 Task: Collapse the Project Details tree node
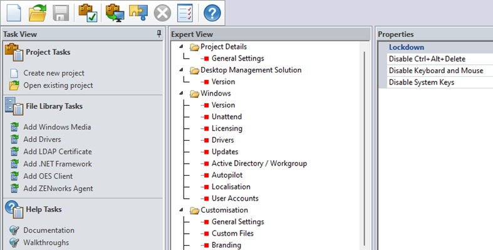coord(182,47)
